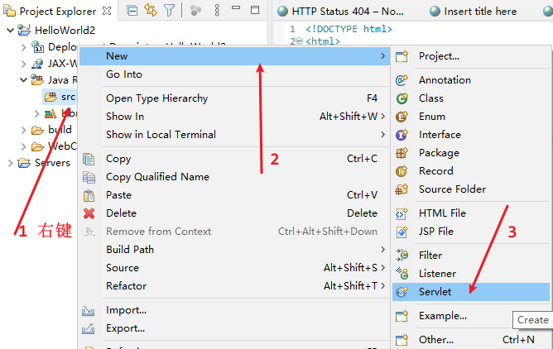Choose Example... in New submenu
The height and width of the screenshot is (349, 553).
click(471, 316)
